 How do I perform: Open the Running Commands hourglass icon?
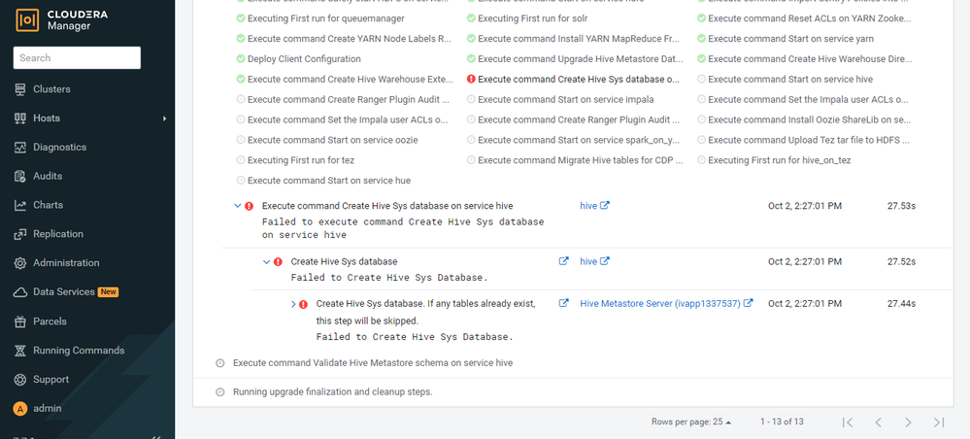pyautogui.click(x=20, y=351)
